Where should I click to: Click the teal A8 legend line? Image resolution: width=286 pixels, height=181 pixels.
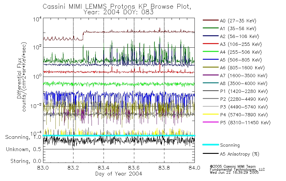coord(210,83)
